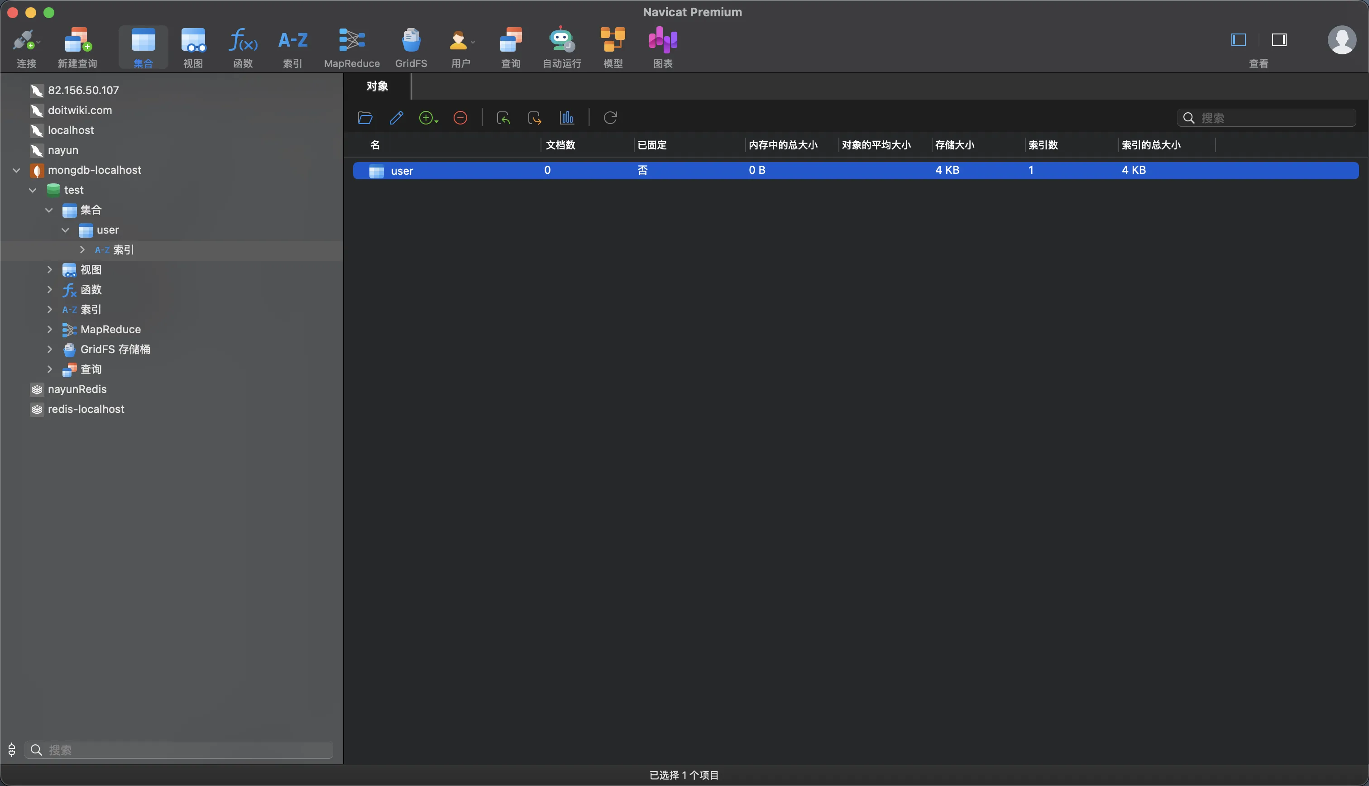Expand the GridFS 存储桶 tree node
The height and width of the screenshot is (786, 1369).
click(x=50, y=349)
